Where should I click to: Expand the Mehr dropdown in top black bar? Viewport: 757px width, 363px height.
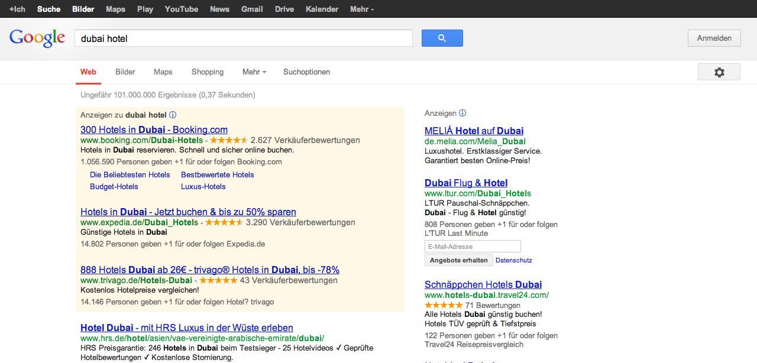click(362, 9)
